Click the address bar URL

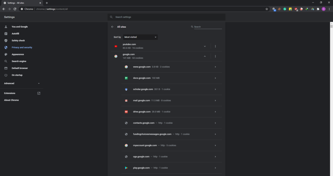(x=52, y=9)
